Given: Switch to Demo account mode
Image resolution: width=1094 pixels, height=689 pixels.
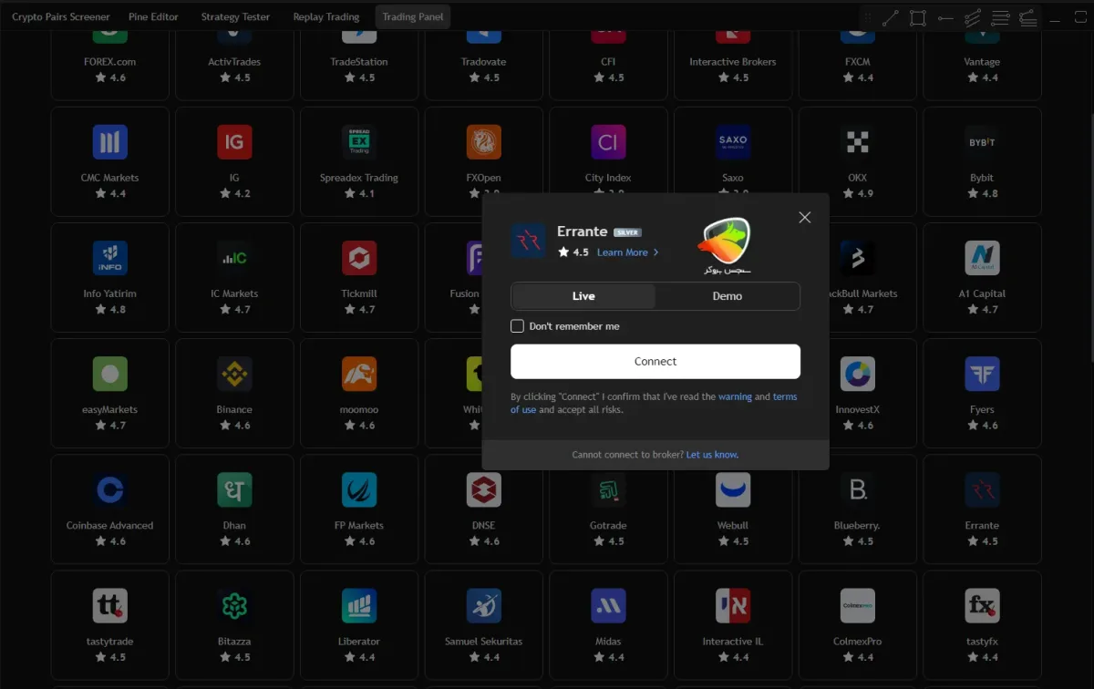Looking at the screenshot, I should [x=728, y=296].
